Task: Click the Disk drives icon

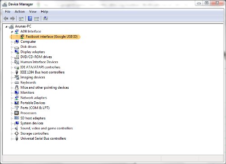Action: click(17, 47)
